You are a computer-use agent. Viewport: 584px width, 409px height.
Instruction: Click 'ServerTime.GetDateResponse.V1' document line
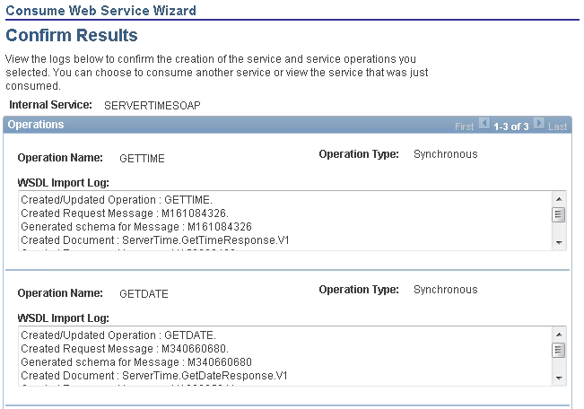154,376
